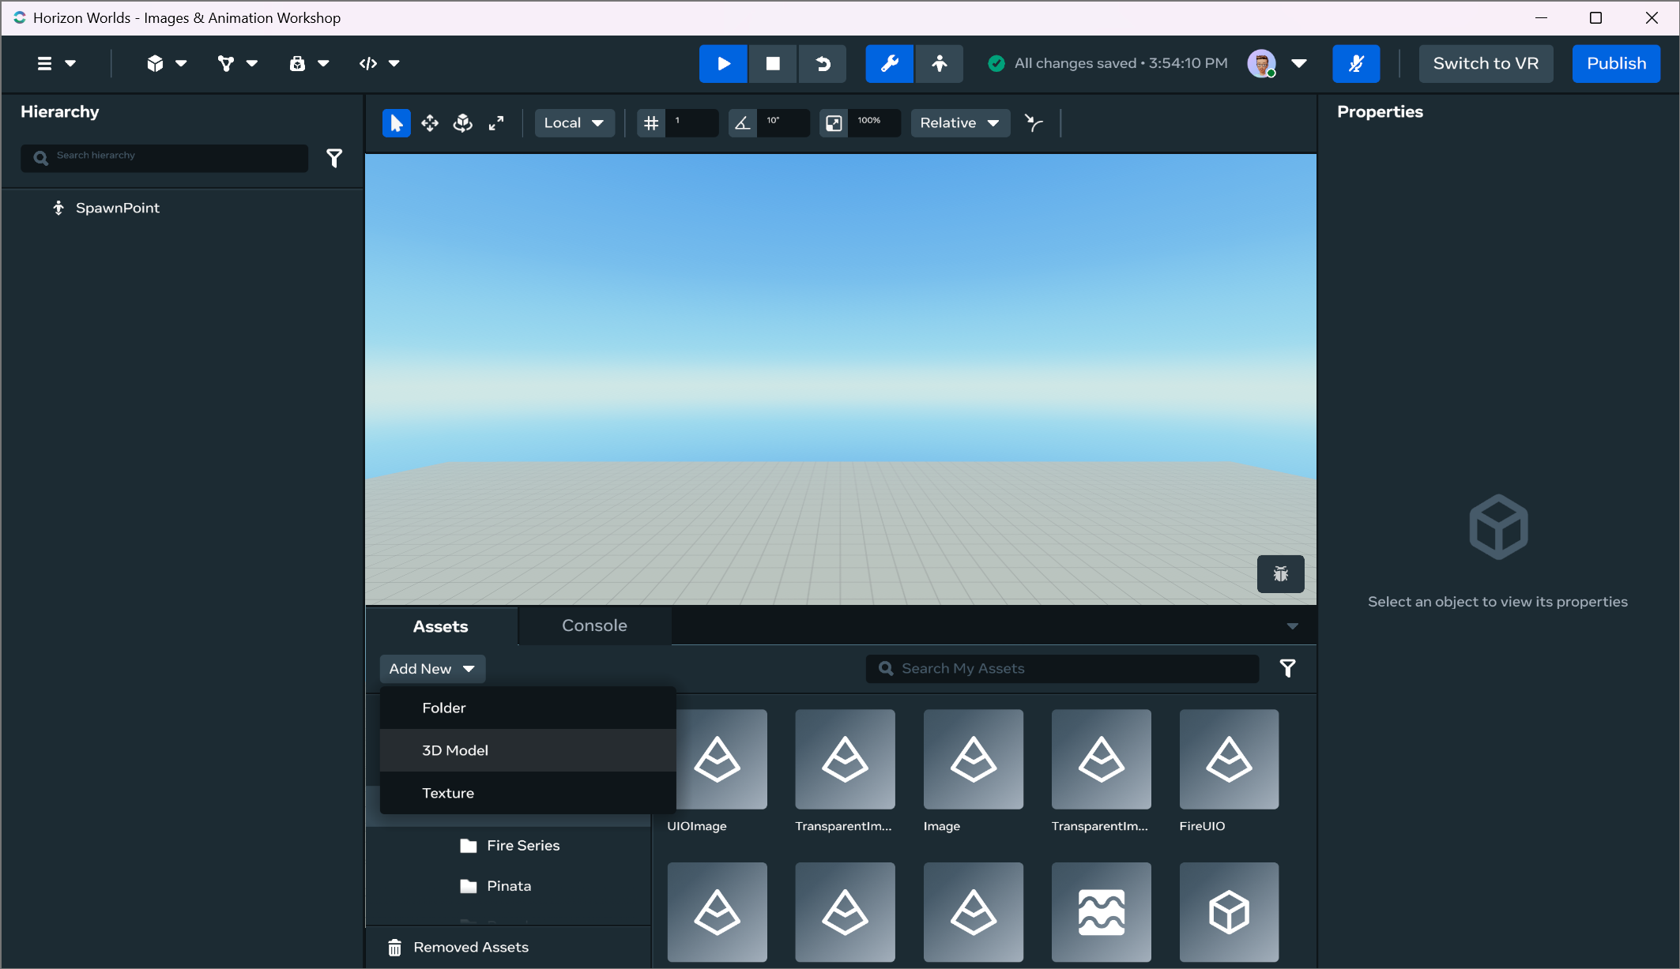Focus the Search My Assets field
The width and height of the screenshot is (1680, 969).
1062,669
